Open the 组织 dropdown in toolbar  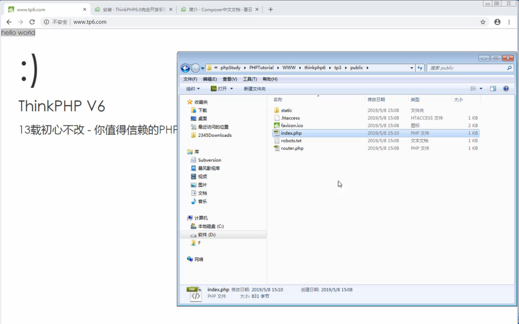193,89
